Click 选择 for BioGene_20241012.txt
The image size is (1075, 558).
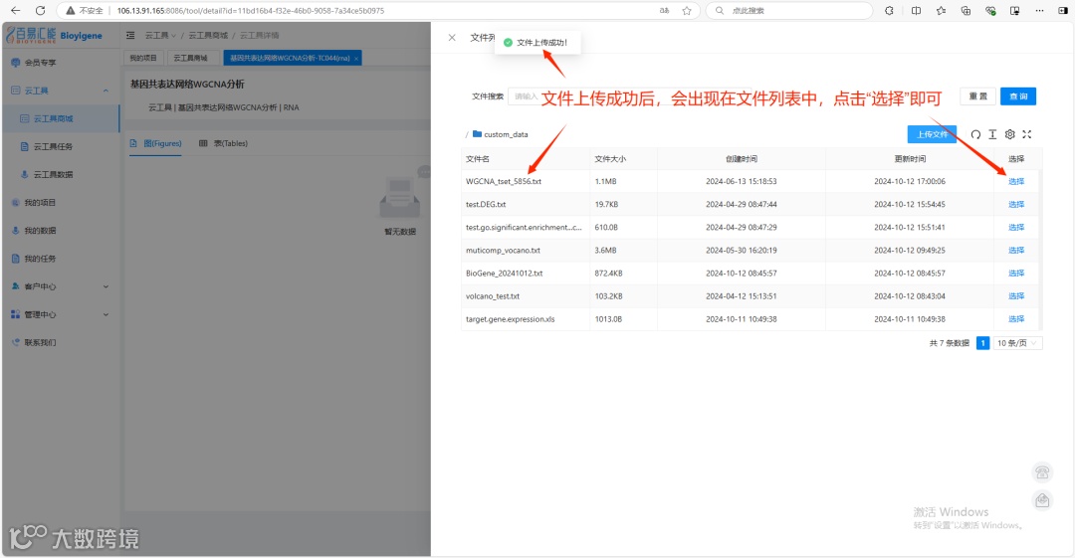(x=1016, y=273)
